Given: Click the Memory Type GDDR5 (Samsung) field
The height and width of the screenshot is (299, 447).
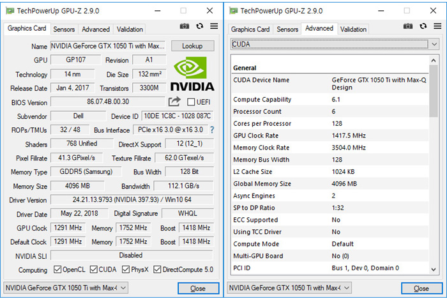Looking at the screenshot, I should point(86,172).
